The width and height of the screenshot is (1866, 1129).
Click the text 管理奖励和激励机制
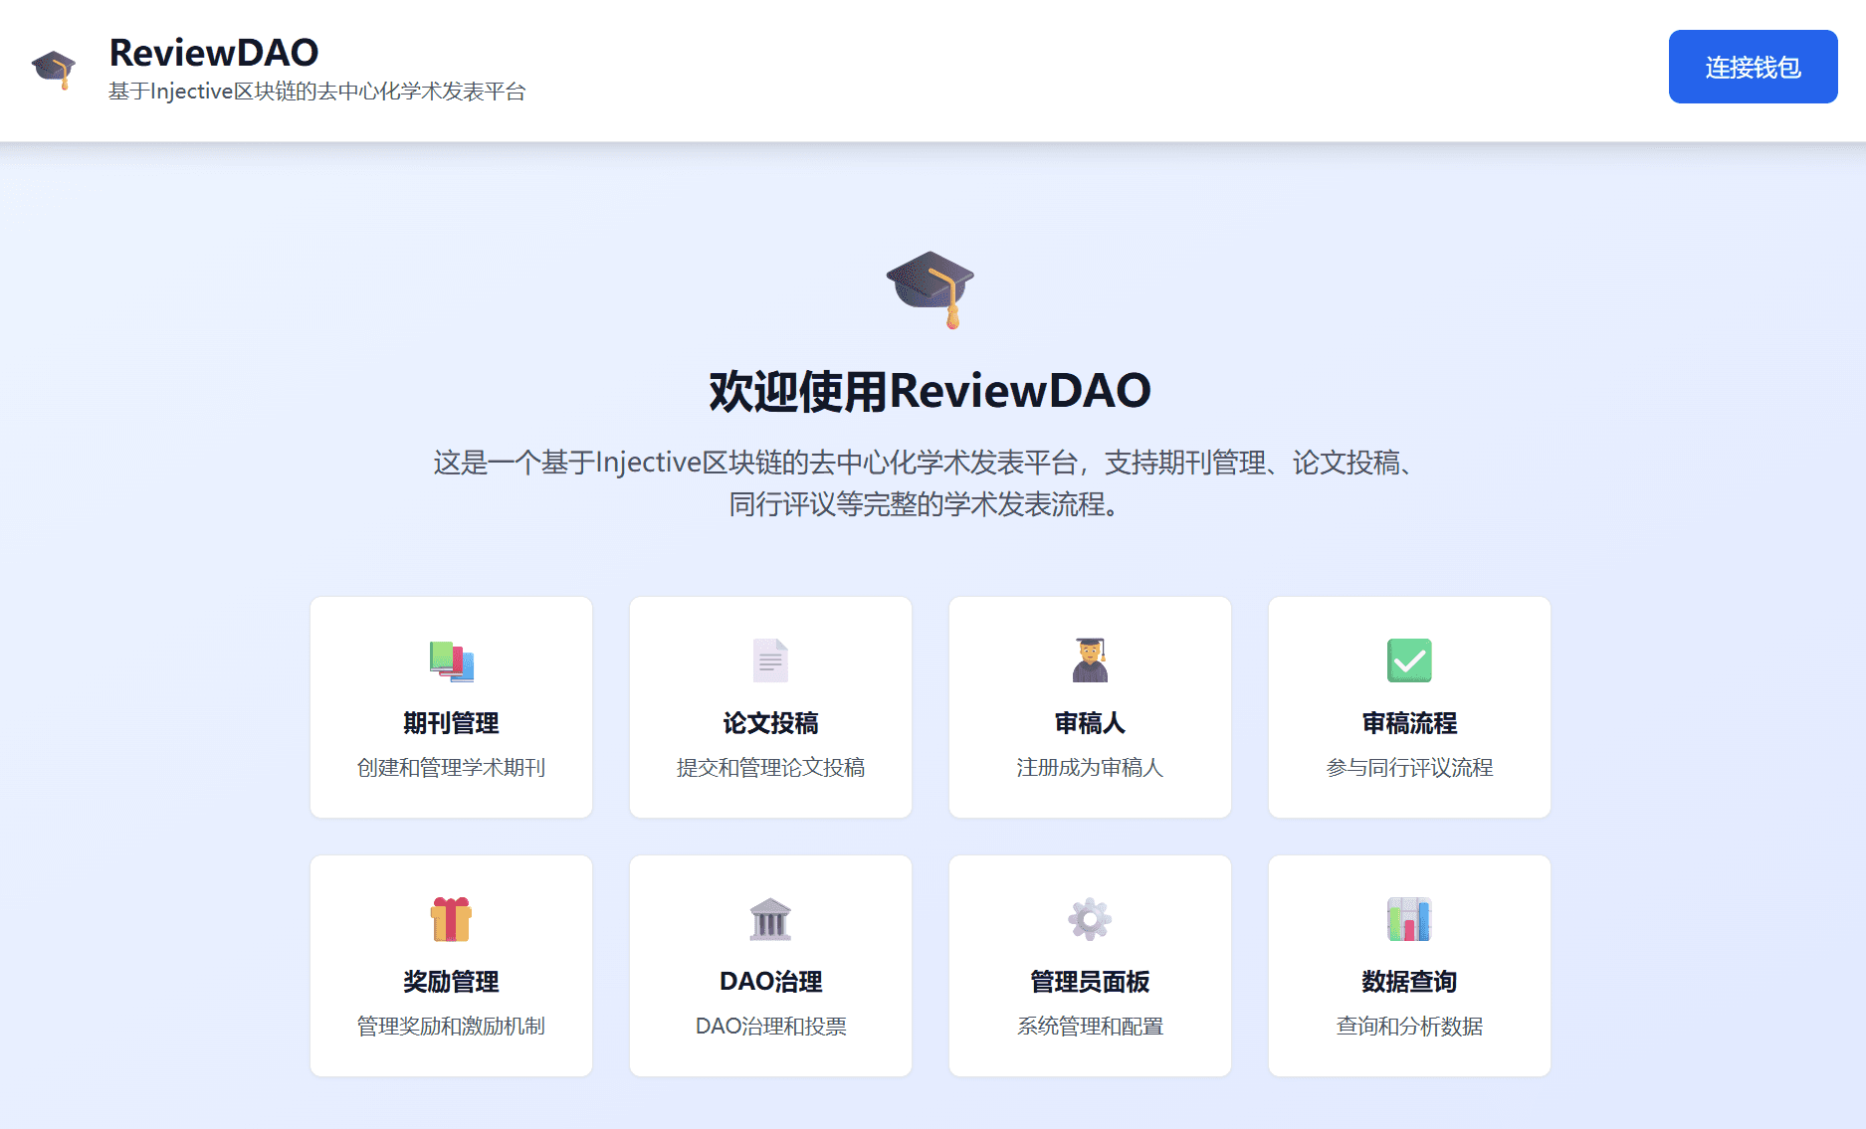[x=451, y=1027]
